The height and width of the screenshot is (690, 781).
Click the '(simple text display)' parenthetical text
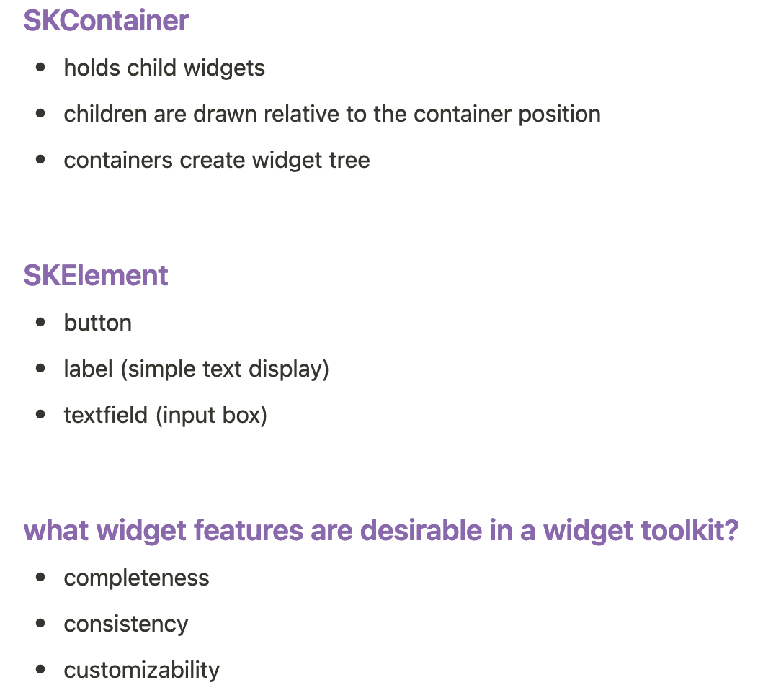point(225,369)
